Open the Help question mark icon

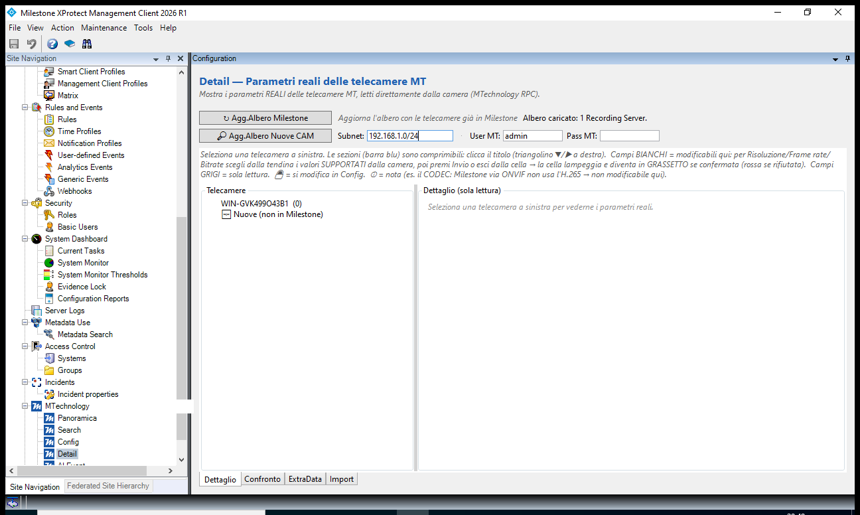click(x=52, y=44)
